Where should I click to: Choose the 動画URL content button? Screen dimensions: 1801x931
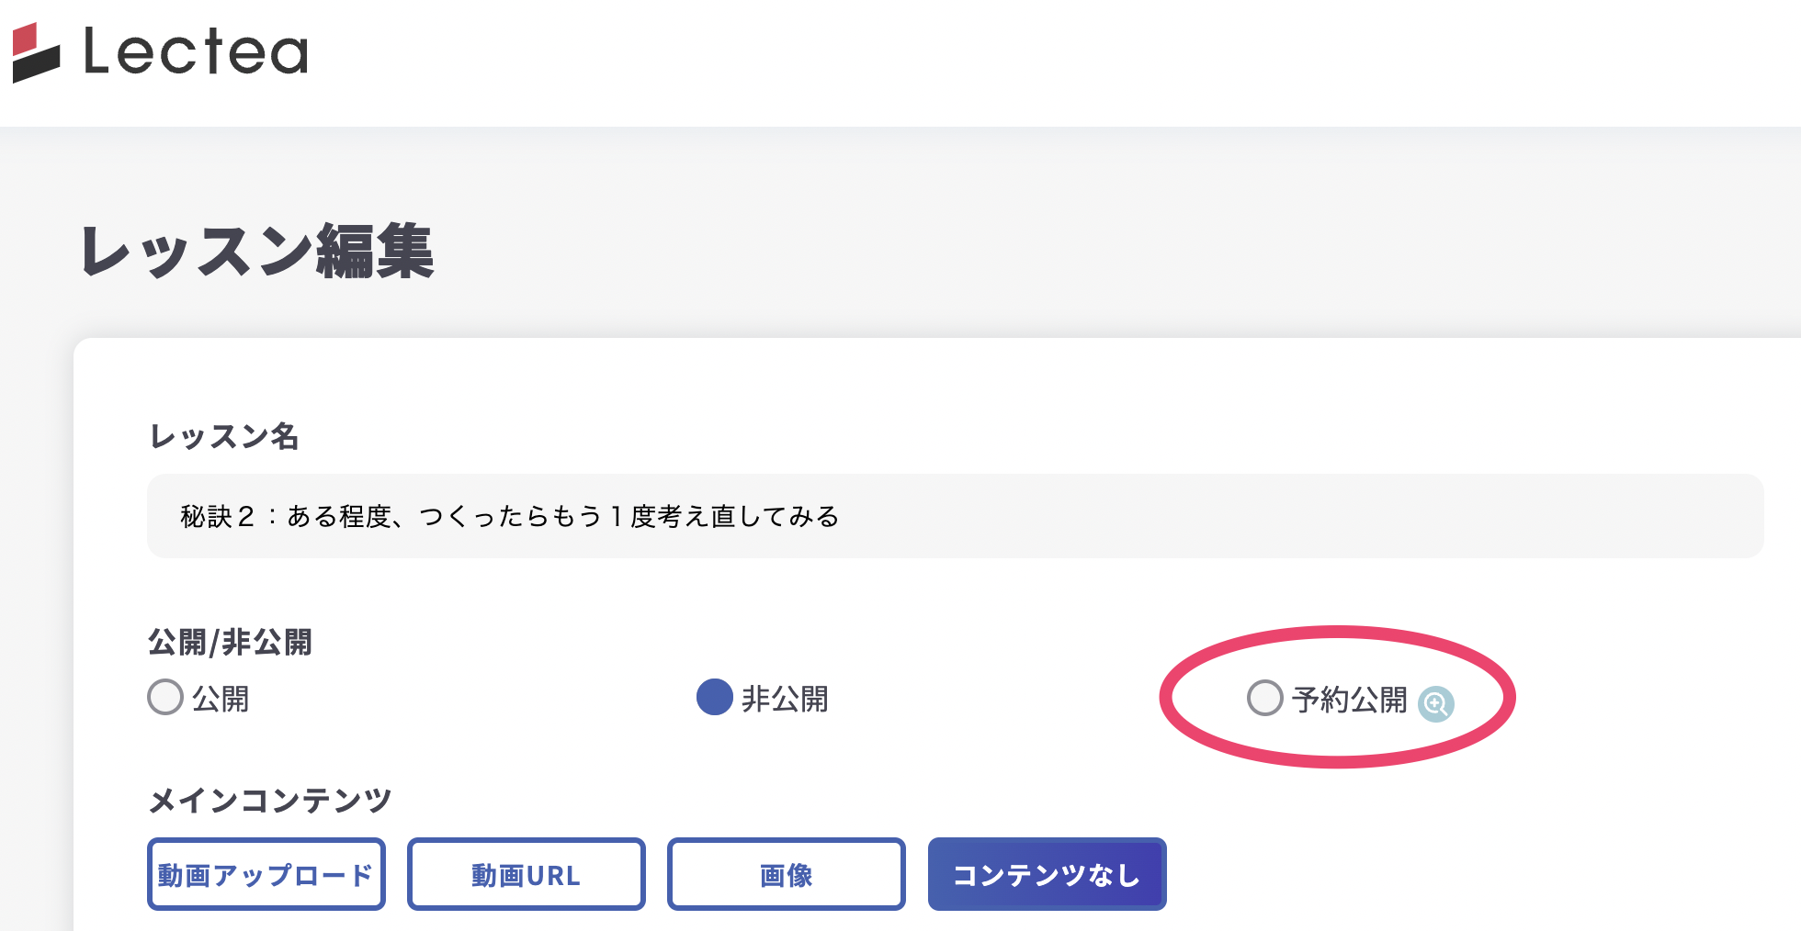pos(526,874)
